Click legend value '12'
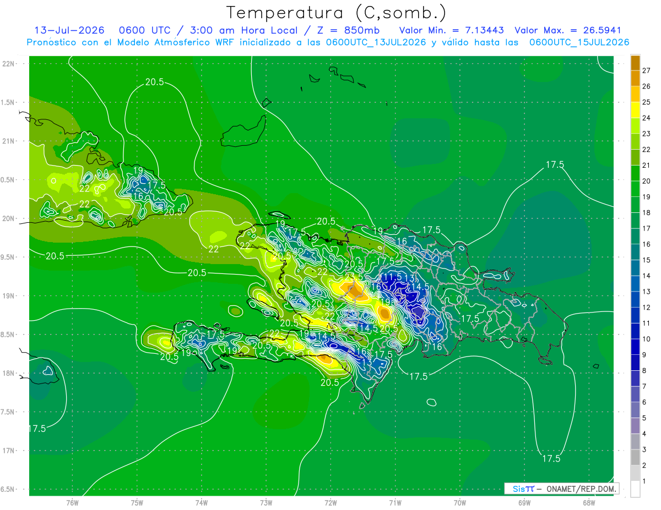The width and height of the screenshot is (661, 510). [647, 307]
